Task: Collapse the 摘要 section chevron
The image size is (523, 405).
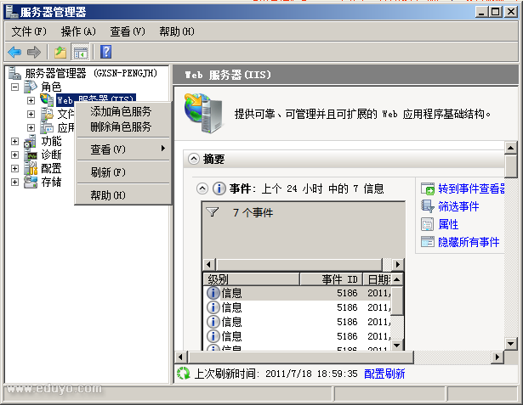Action: 194,159
